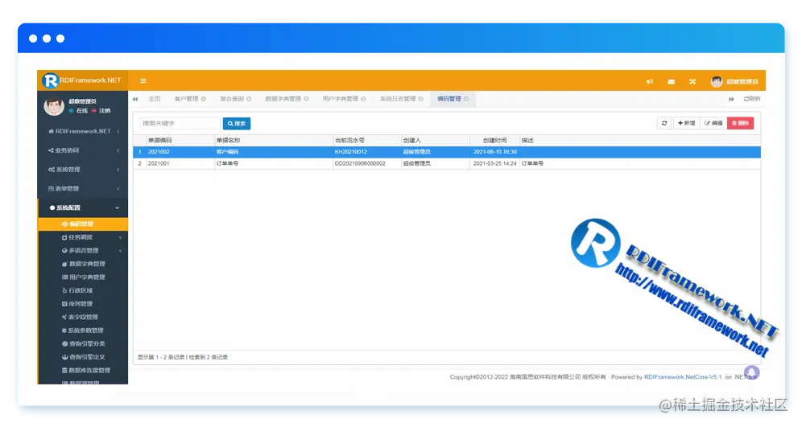Open 行政区域 in the sidebar
Image resolution: width=802 pixels, height=427 pixels.
pyautogui.click(x=83, y=290)
